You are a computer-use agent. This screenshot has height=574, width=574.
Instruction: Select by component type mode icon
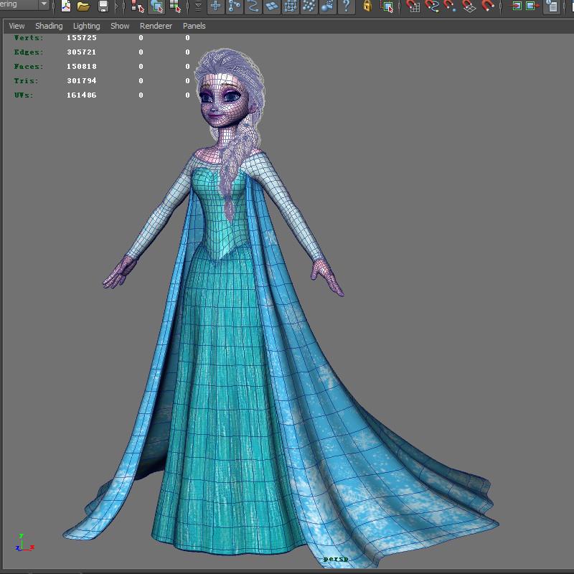175,6
